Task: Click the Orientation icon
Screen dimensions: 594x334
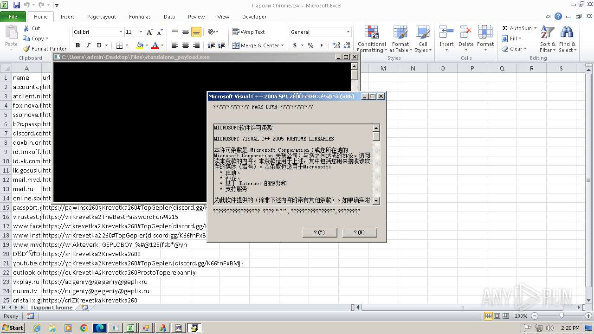Action: (x=211, y=32)
